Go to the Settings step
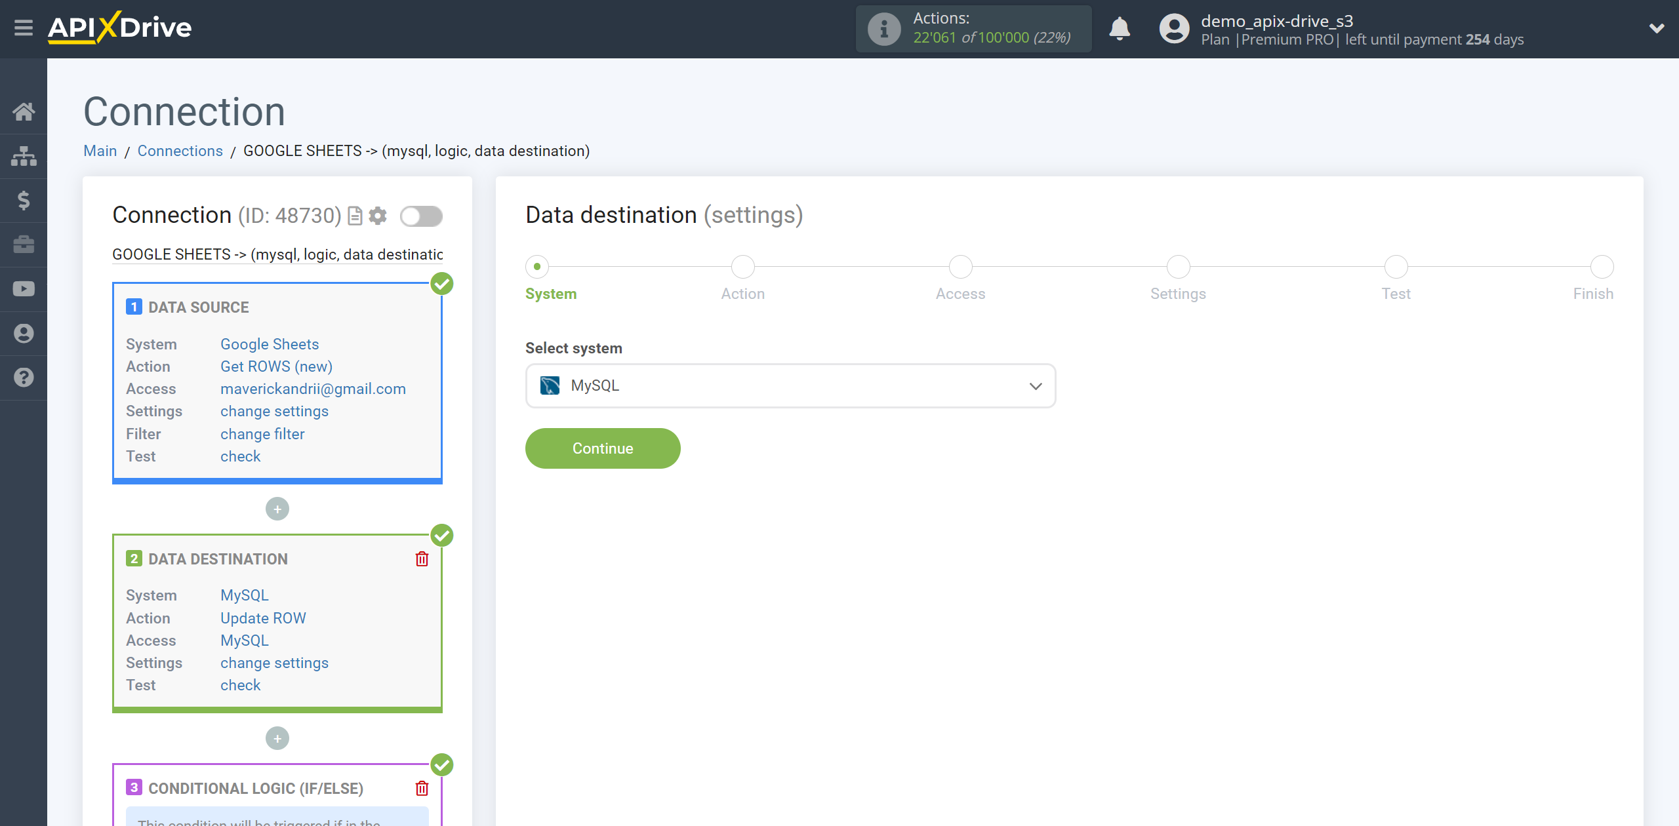This screenshot has width=1679, height=826. pyautogui.click(x=1178, y=267)
